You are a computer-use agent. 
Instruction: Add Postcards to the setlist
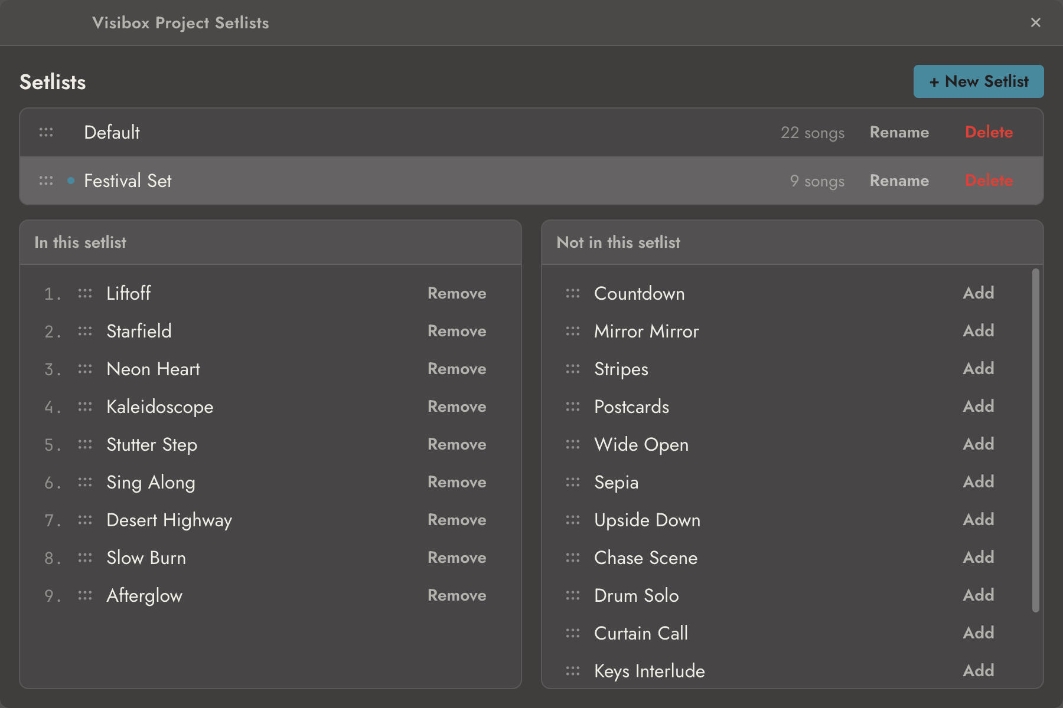[979, 407]
